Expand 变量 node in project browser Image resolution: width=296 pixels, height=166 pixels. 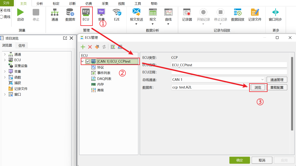[5, 71]
